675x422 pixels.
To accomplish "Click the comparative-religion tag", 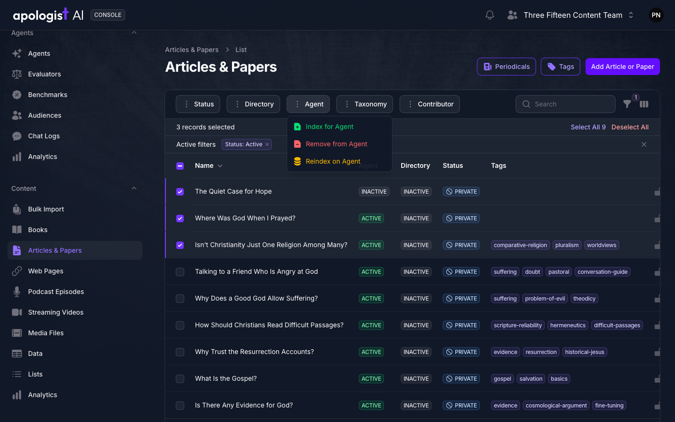I will pos(520,245).
